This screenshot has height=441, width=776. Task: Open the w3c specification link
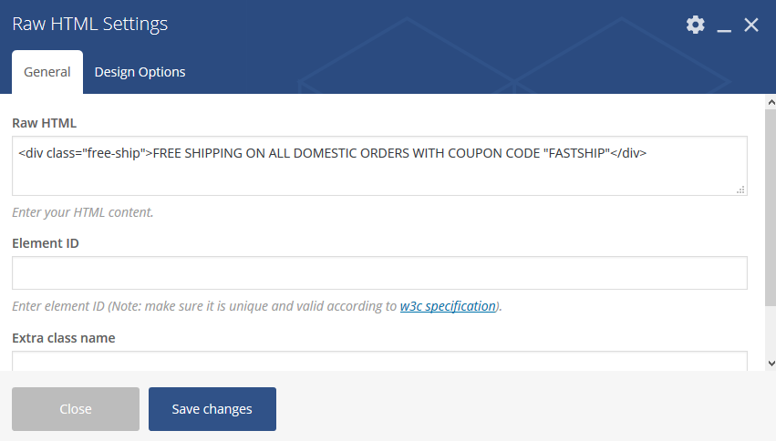click(x=448, y=306)
